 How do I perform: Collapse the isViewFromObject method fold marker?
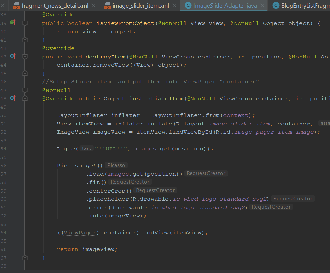25,23
